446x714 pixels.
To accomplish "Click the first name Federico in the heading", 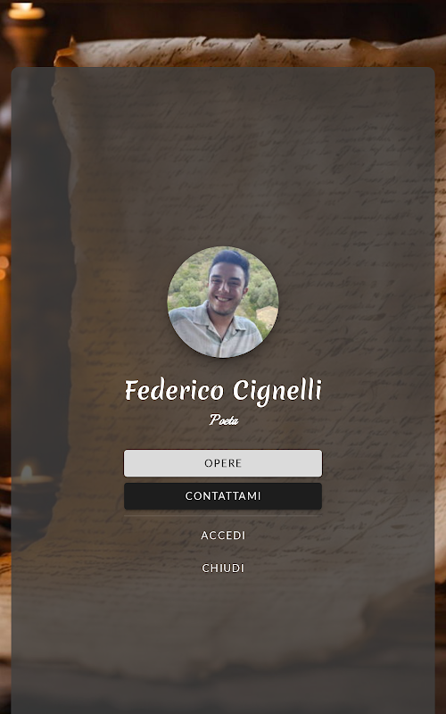I will [x=174, y=391].
